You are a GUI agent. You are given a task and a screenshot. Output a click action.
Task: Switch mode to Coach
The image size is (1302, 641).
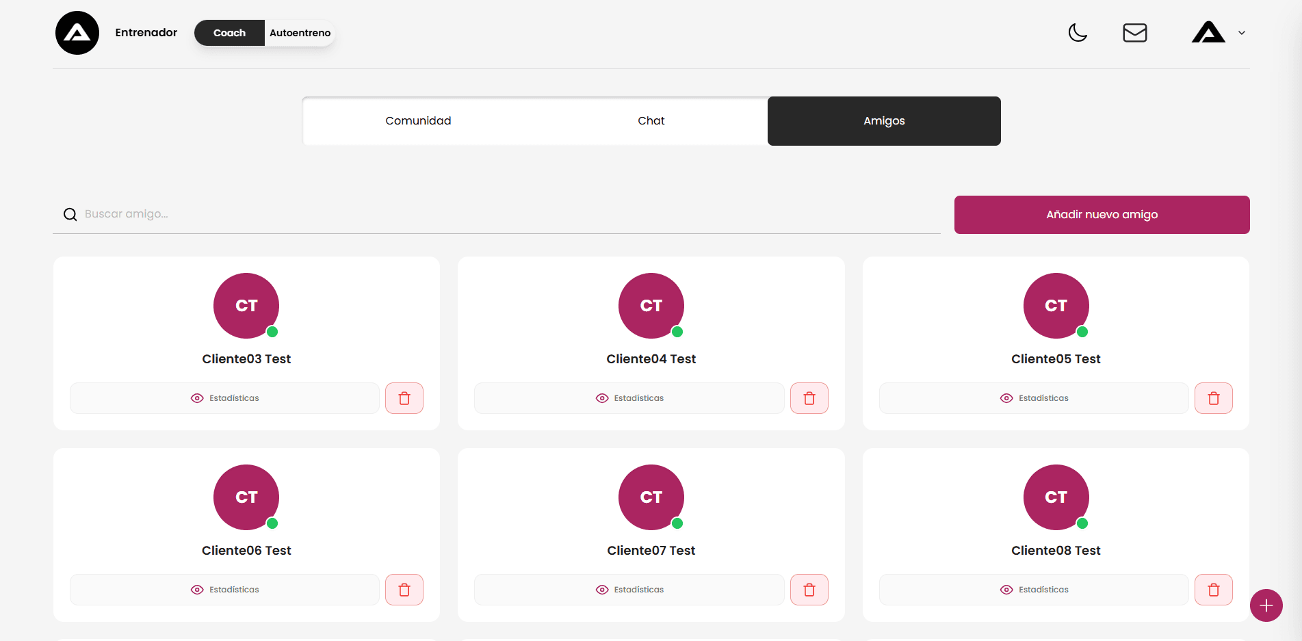click(x=229, y=33)
